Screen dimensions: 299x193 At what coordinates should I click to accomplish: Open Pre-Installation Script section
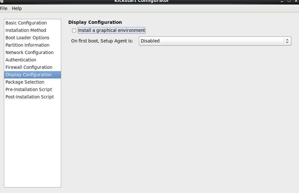coord(33,90)
